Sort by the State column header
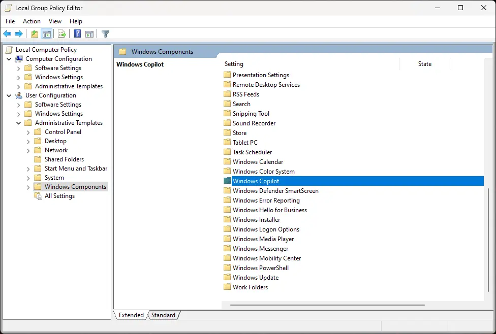496x334 pixels. pos(424,64)
